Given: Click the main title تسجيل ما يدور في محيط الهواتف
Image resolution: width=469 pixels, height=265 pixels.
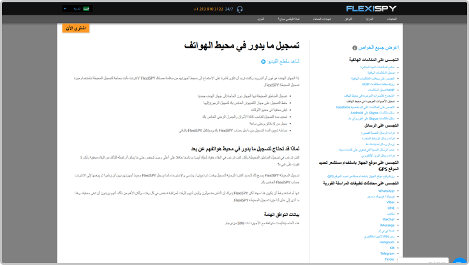Looking at the screenshot, I should [242, 45].
